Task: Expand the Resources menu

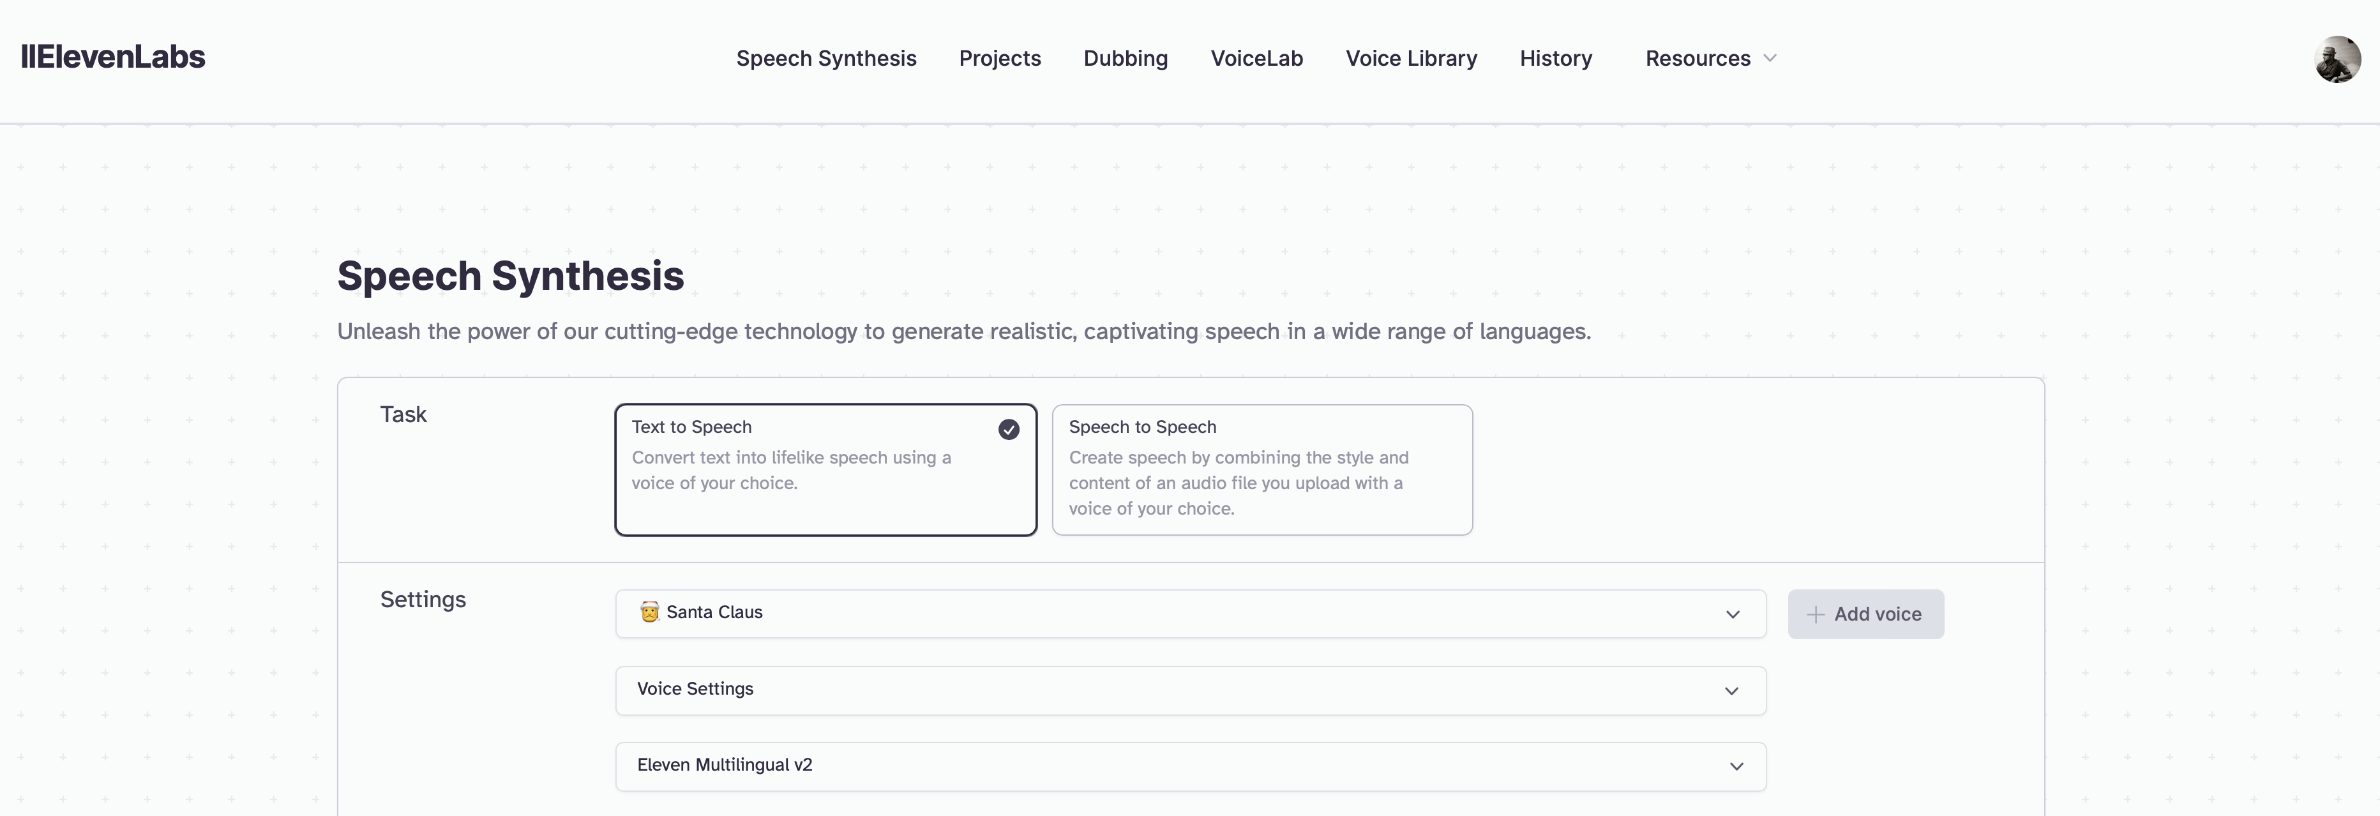Action: [1710, 58]
